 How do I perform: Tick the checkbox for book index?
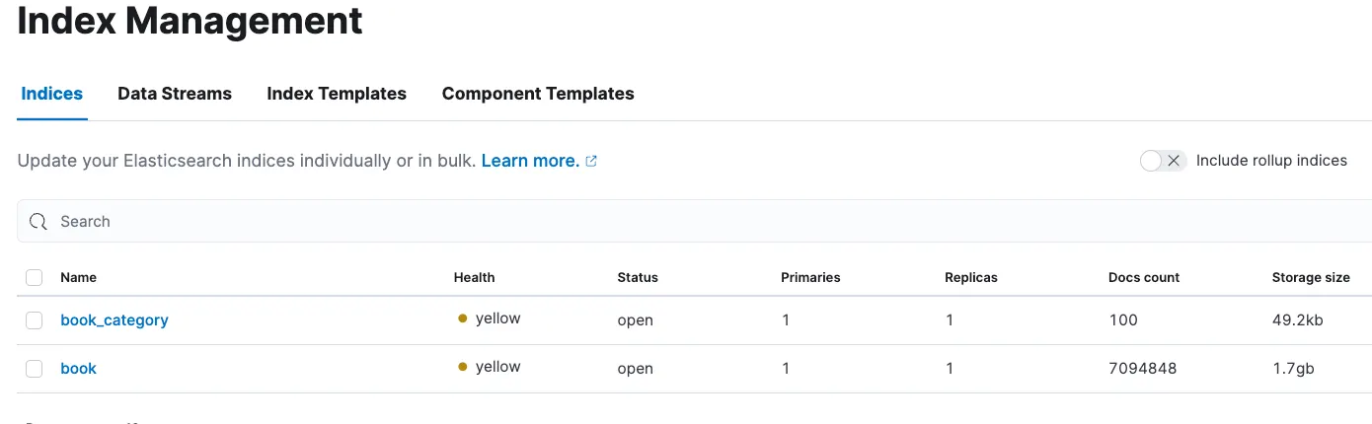(35, 369)
